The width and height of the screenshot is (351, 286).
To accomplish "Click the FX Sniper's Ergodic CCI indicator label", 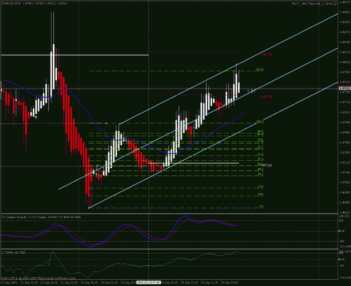I will [42, 217].
